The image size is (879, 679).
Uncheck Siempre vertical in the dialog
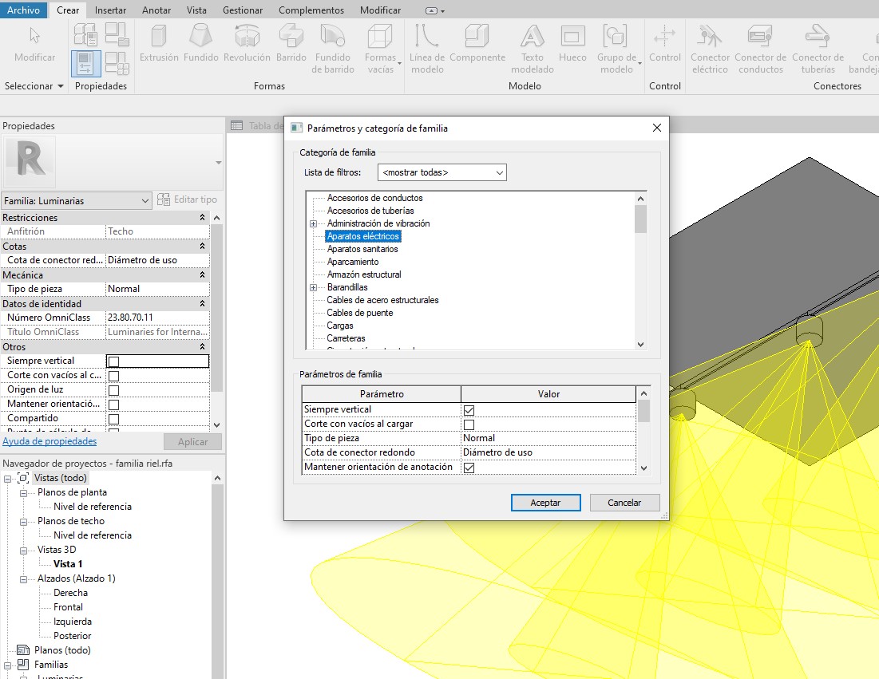pos(469,410)
